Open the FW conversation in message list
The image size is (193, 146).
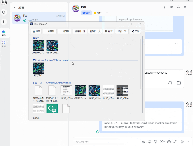(39, 18)
